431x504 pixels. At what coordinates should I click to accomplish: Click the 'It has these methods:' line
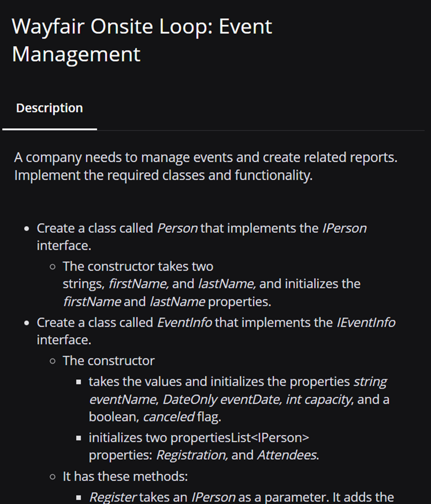click(x=125, y=476)
